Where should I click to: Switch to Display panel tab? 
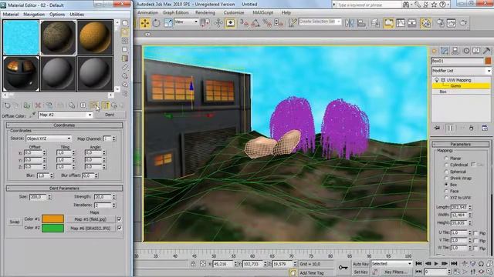[476, 51]
